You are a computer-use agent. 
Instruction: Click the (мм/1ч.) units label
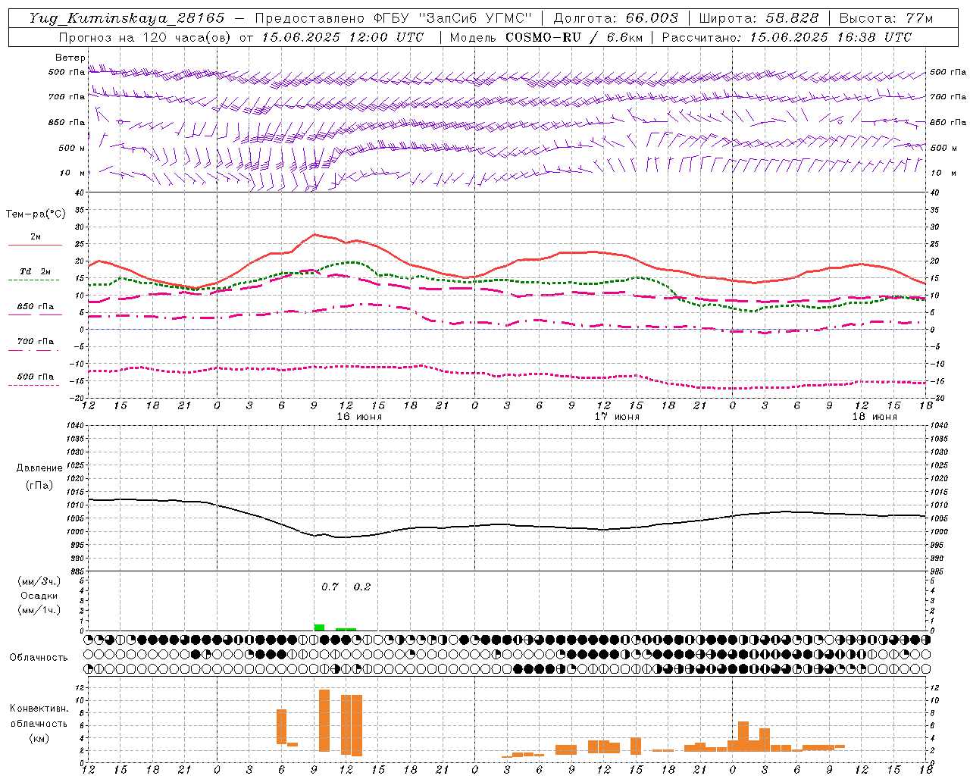pyautogui.click(x=39, y=610)
